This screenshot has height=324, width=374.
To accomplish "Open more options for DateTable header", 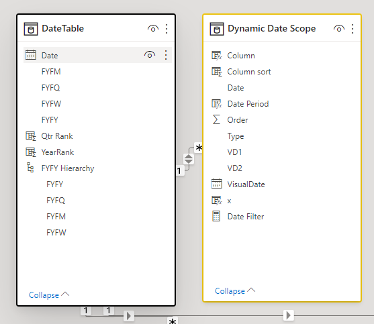I will pos(167,29).
